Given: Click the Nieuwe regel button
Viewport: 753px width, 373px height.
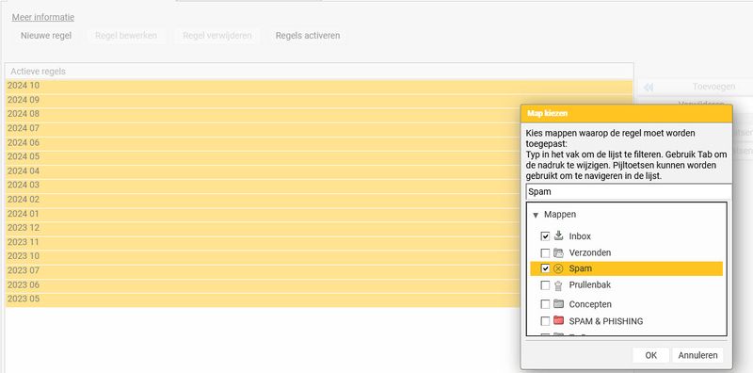Looking at the screenshot, I should [x=46, y=36].
